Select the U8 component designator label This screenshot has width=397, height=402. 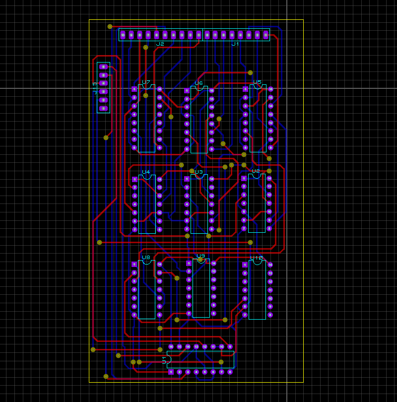click(x=146, y=258)
